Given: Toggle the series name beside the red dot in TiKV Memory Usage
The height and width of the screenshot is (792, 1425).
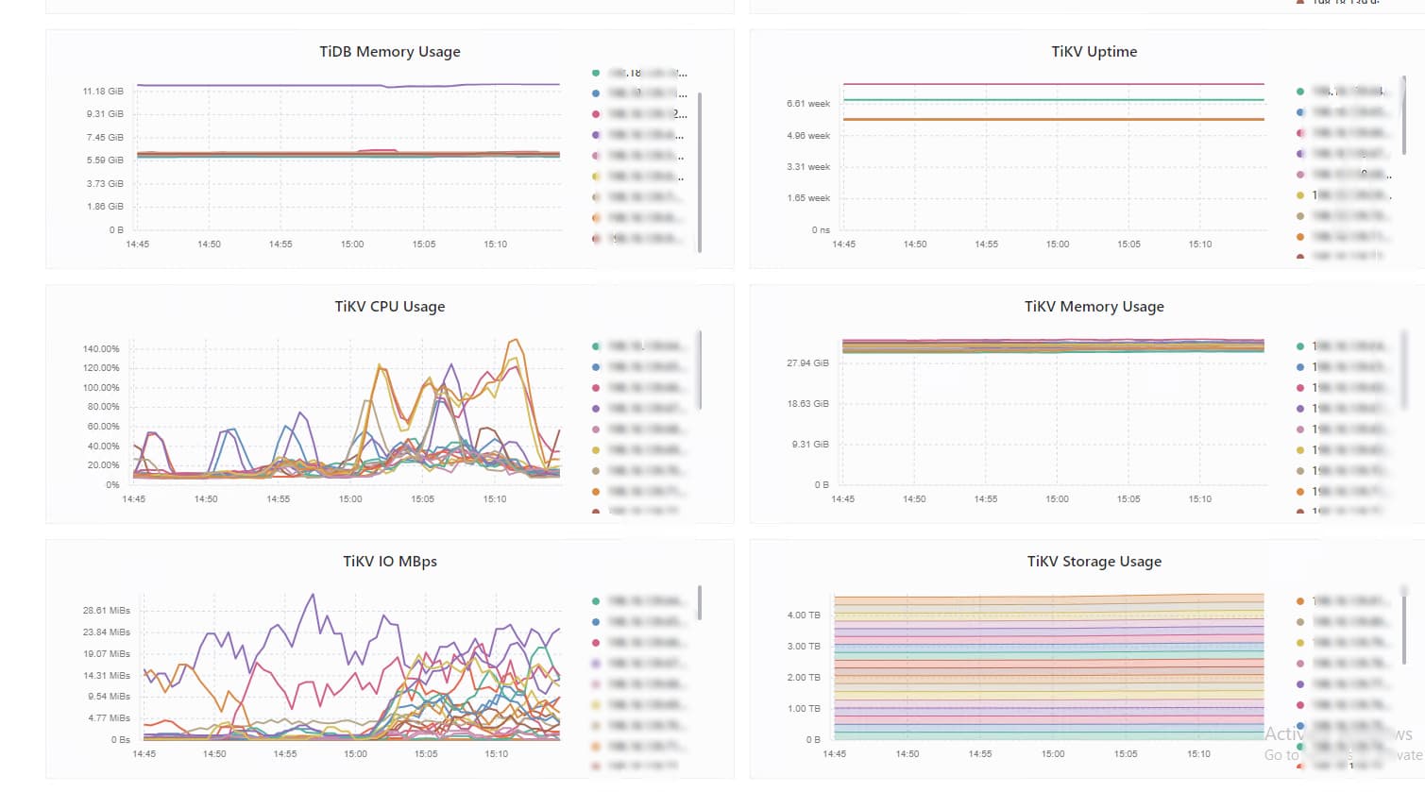Looking at the screenshot, I should pyautogui.click(x=1350, y=388).
